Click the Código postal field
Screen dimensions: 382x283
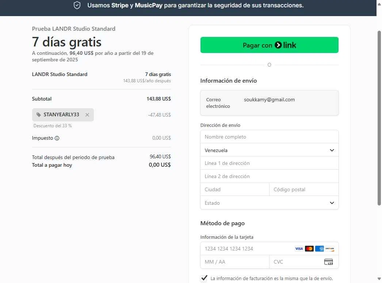click(x=304, y=189)
